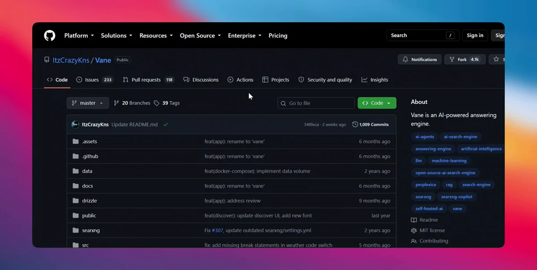This screenshot has width=537, height=270.
Task: Click the GitHub logo icon
Action: click(x=50, y=36)
